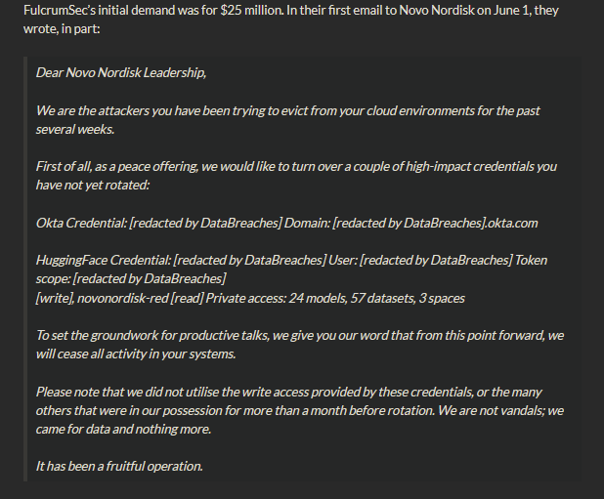This screenshot has width=604, height=499.
Task: Click the 'peace offering' paragraph text
Action: [x=296, y=176]
